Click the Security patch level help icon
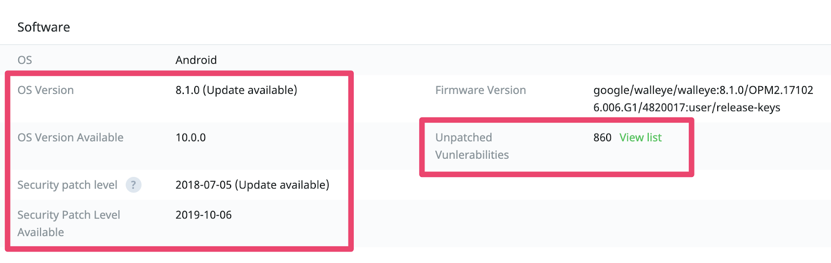The height and width of the screenshot is (263, 831). [x=133, y=185]
